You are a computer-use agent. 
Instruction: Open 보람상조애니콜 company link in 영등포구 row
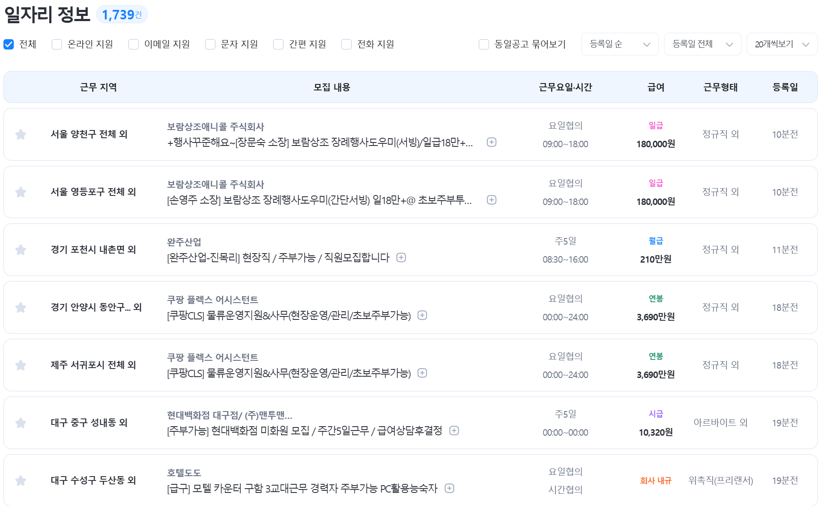(x=215, y=185)
